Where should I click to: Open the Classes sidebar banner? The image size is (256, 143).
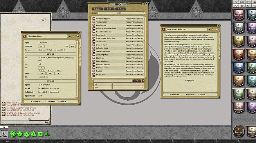(x=238, y=81)
